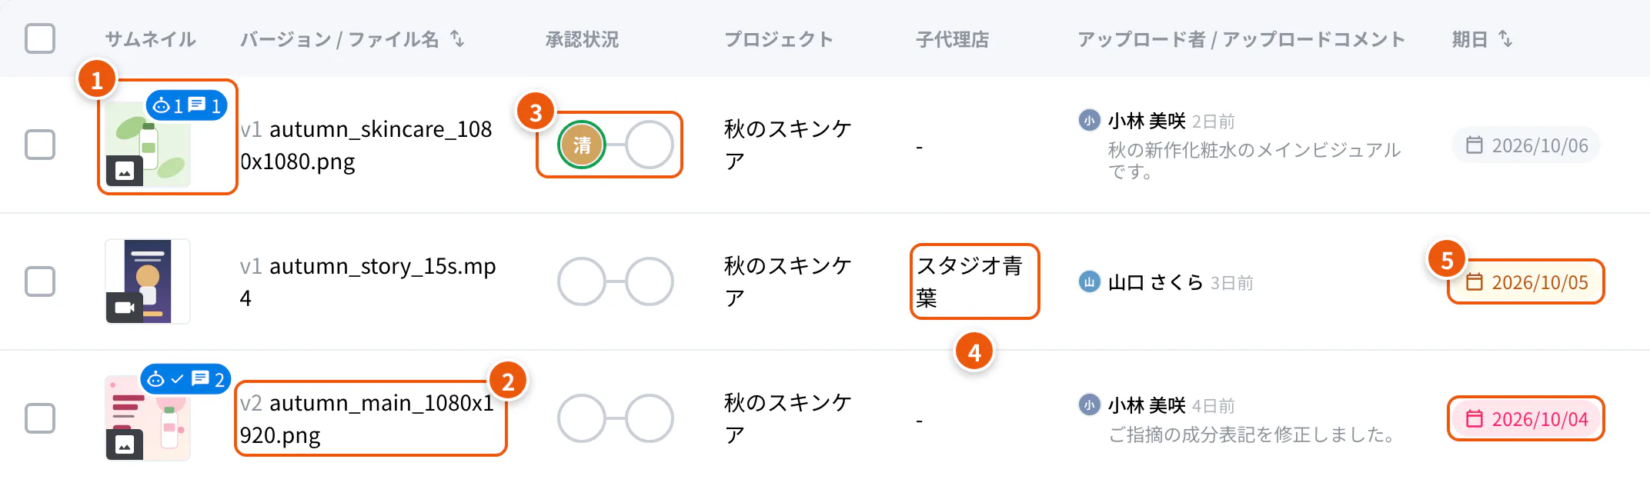Click the スタジオ青葉 sub-agency cell
The height and width of the screenshot is (486, 1650).
click(x=974, y=281)
